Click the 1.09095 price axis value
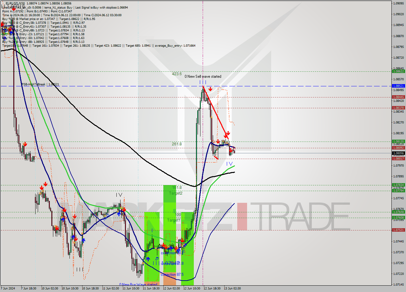This screenshot has height=292, width=406. [x=398, y=3]
